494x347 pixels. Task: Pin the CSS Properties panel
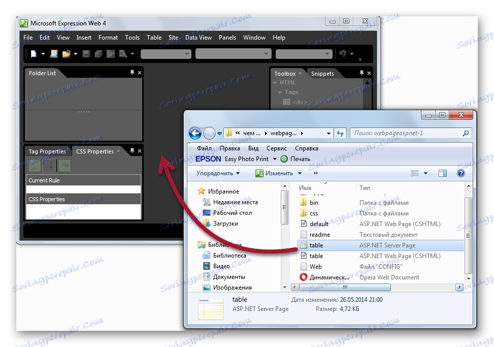[x=132, y=151]
